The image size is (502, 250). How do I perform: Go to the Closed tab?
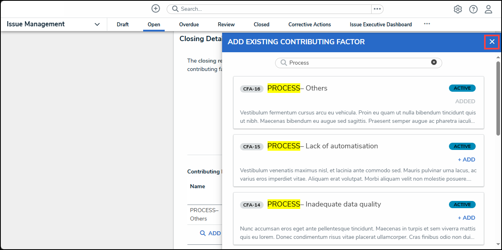(262, 24)
